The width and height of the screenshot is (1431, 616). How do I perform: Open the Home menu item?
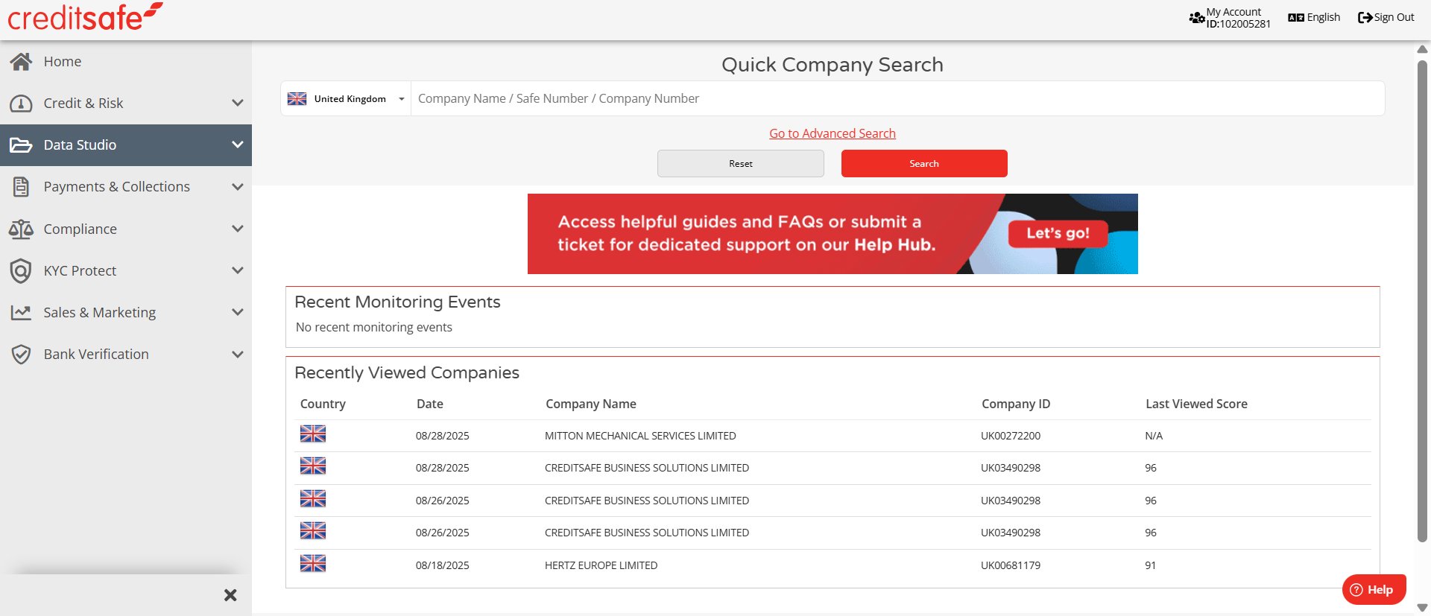126,61
